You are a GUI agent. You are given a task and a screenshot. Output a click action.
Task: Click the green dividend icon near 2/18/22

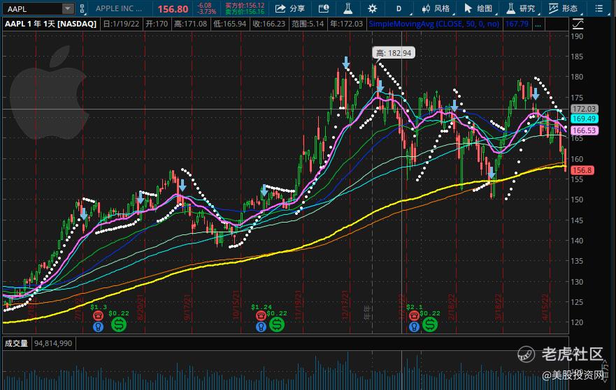tap(430, 324)
